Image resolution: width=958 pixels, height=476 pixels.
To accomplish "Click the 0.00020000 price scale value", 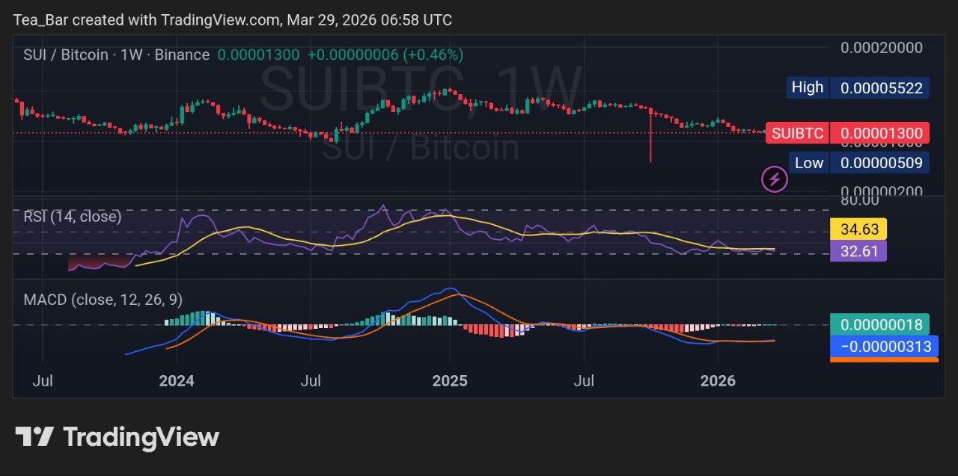I will click(x=881, y=48).
